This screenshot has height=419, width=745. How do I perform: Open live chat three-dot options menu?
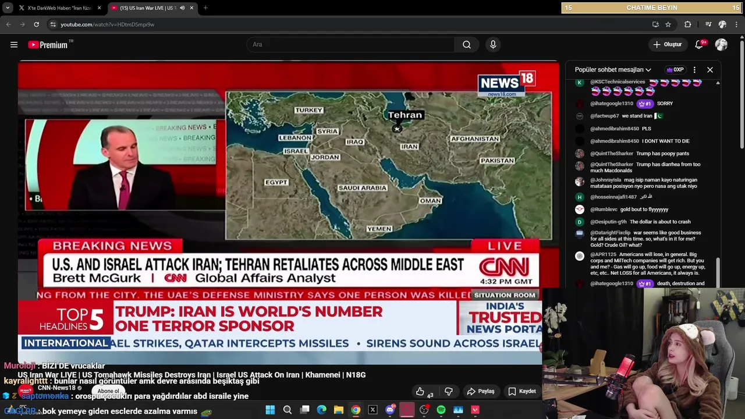click(x=694, y=70)
